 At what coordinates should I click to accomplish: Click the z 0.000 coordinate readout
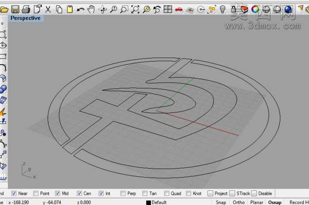coord(84,202)
